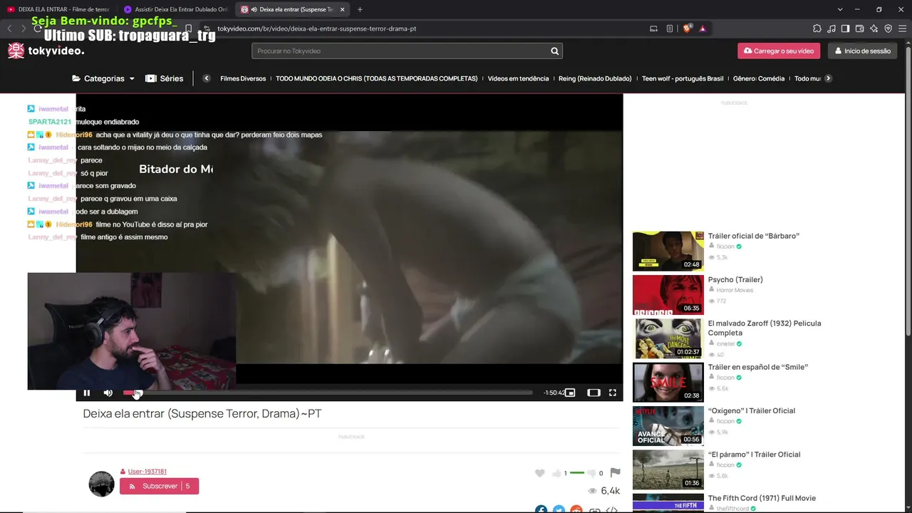Click the address bar URL
This screenshot has height=513, width=912.
(317, 28)
